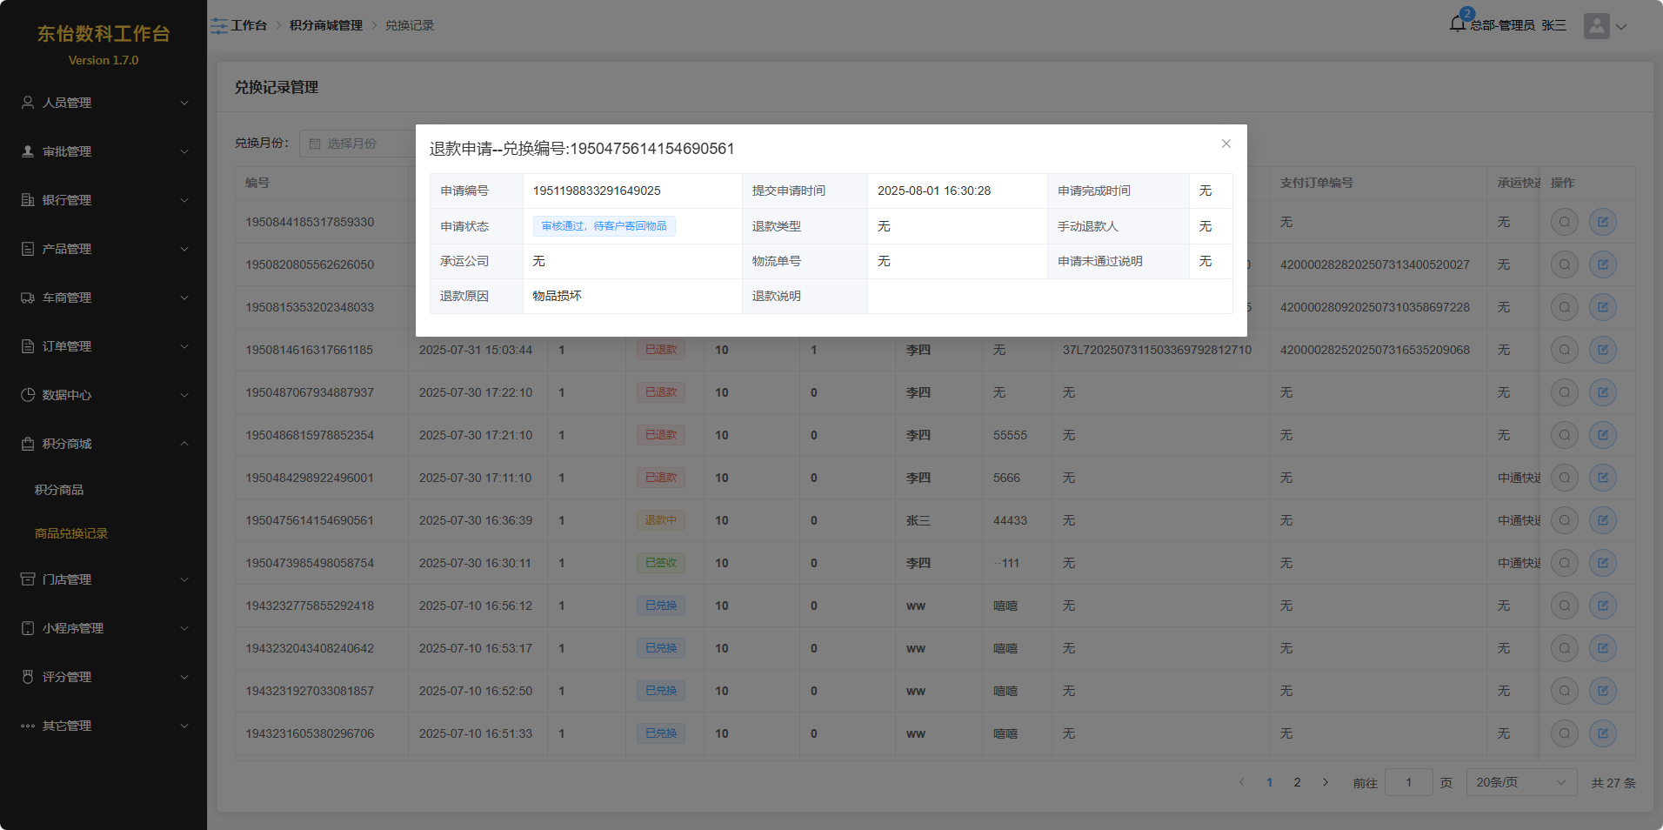
Task: Toggle the sidebar collapse icon beside 工作台
Action: pos(218,26)
